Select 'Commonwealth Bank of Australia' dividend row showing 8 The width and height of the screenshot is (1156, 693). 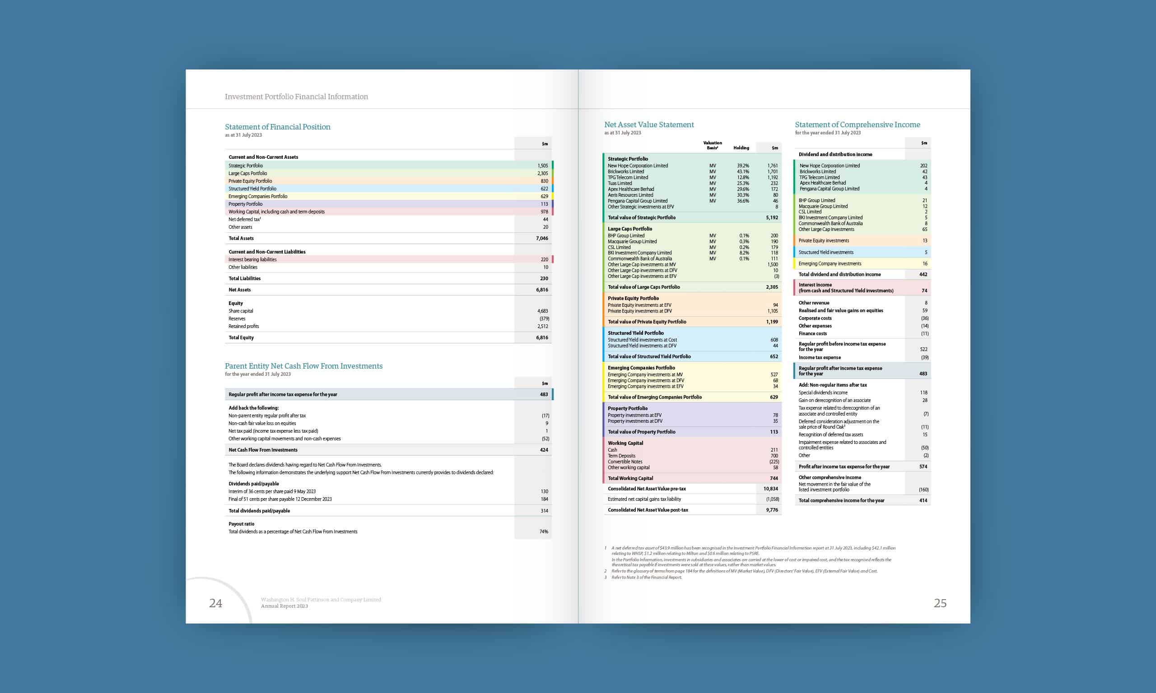pos(862,223)
